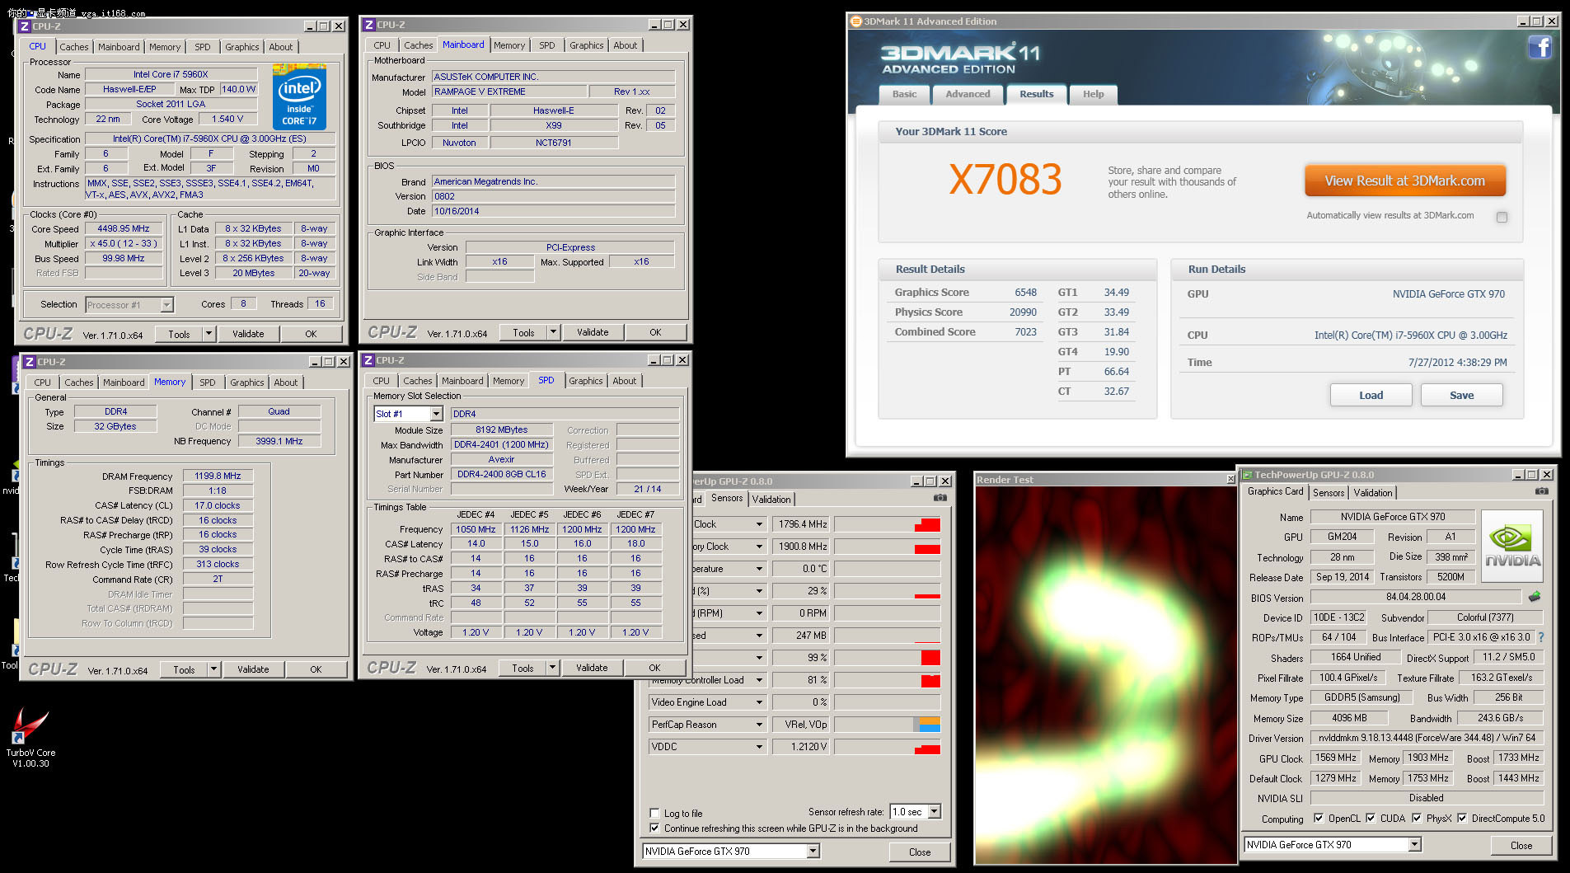Click the Tools button in CPU-Z SPD window
The height and width of the screenshot is (873, 1570).
(x=523, y=668)
